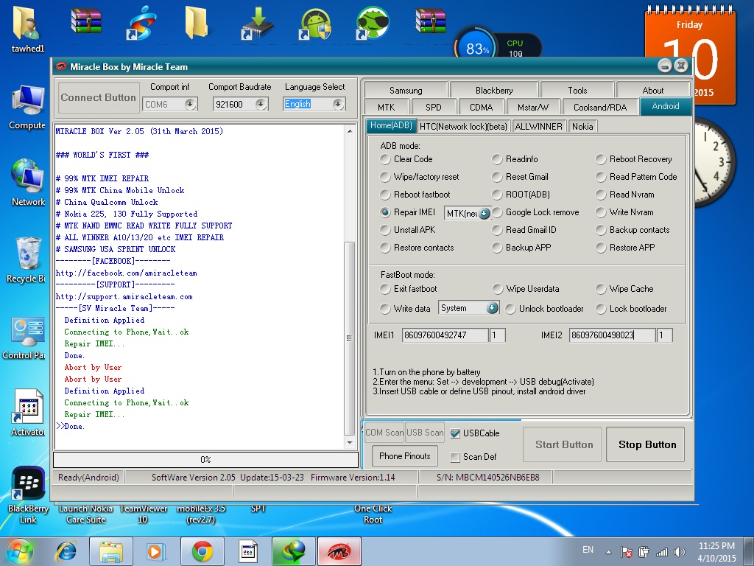Viewport: 754px width, 566px height.
Task: Click the Windows Start orb
Action: 20,551
